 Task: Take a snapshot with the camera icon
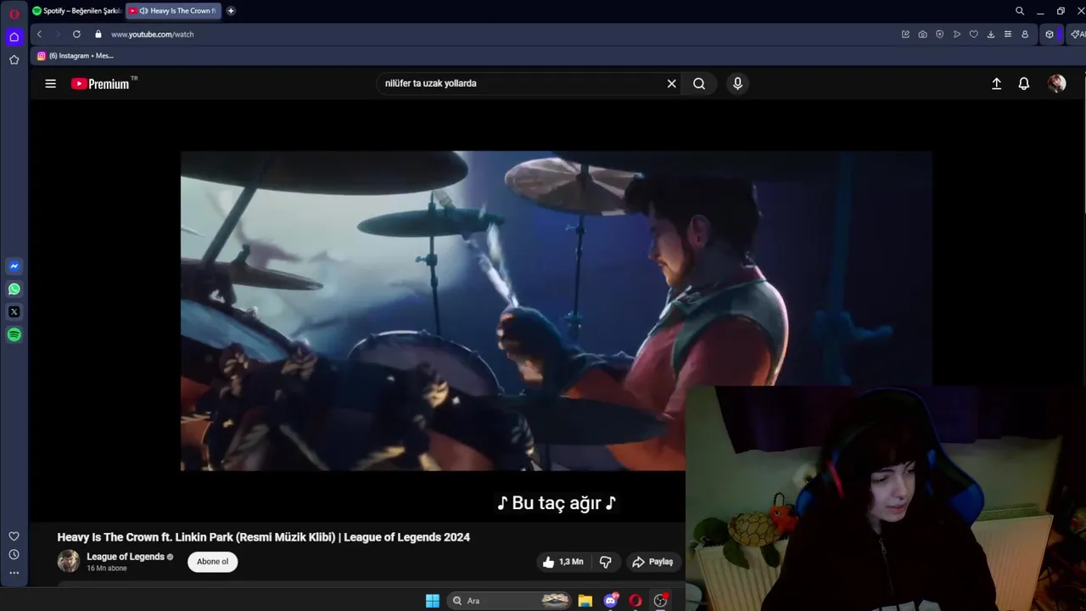pyautogui.click(x=922, y=34)
